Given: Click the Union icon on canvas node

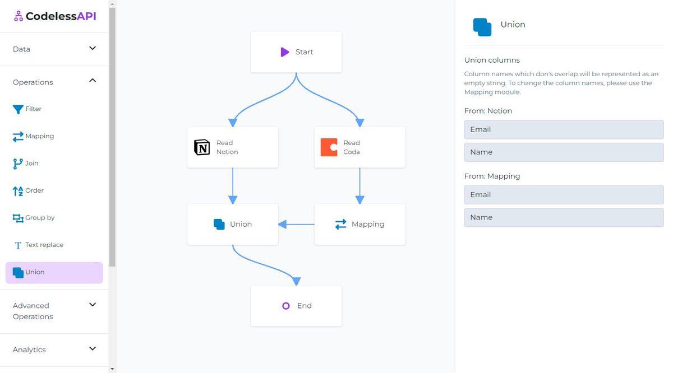Looking at the screenshot, I should (x=219, y=224).
